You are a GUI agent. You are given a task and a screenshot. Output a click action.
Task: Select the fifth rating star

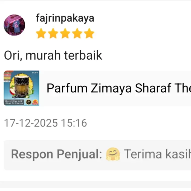click(89, 33)
